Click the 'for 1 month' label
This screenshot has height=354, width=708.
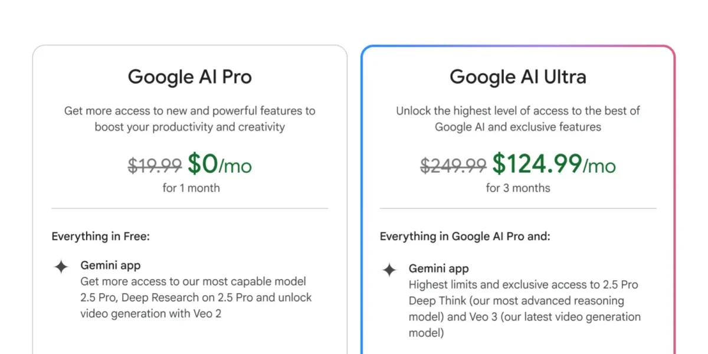191,188
